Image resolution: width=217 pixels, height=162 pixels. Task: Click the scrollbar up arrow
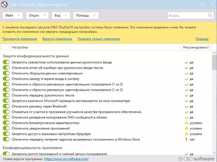(214, 53)
